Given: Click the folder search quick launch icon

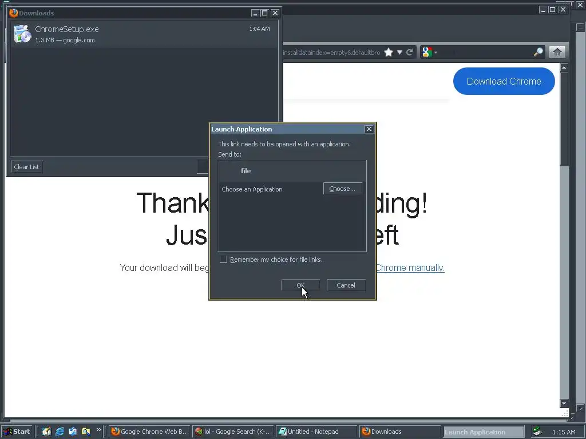Looking at the screenshot, I should click(x=86, y=432).
